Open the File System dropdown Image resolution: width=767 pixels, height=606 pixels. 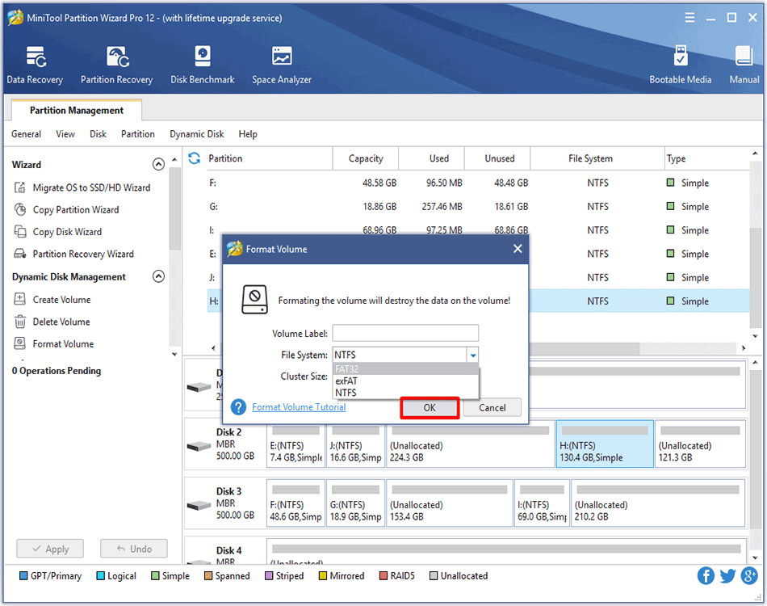point(473,355)
